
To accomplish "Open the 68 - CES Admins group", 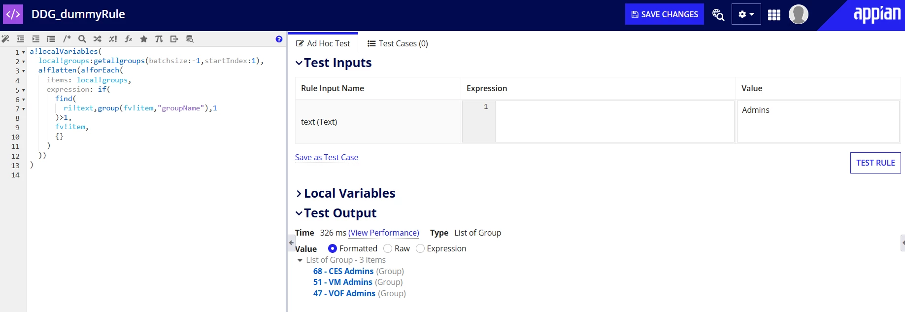I will point(343,271).
